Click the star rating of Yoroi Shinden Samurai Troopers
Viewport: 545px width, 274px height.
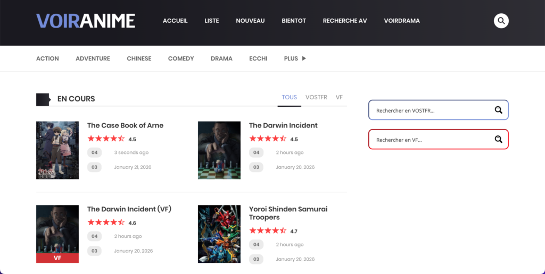[268, 231]
